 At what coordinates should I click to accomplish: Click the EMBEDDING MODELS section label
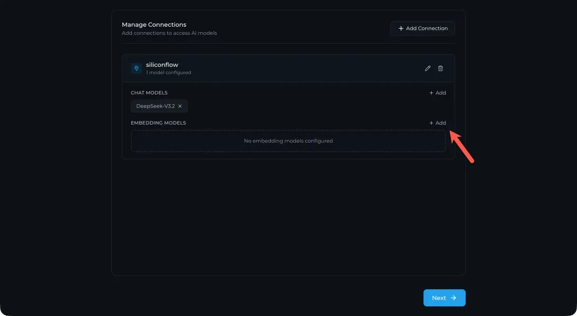pyautogui.click(x=158, y=123)
